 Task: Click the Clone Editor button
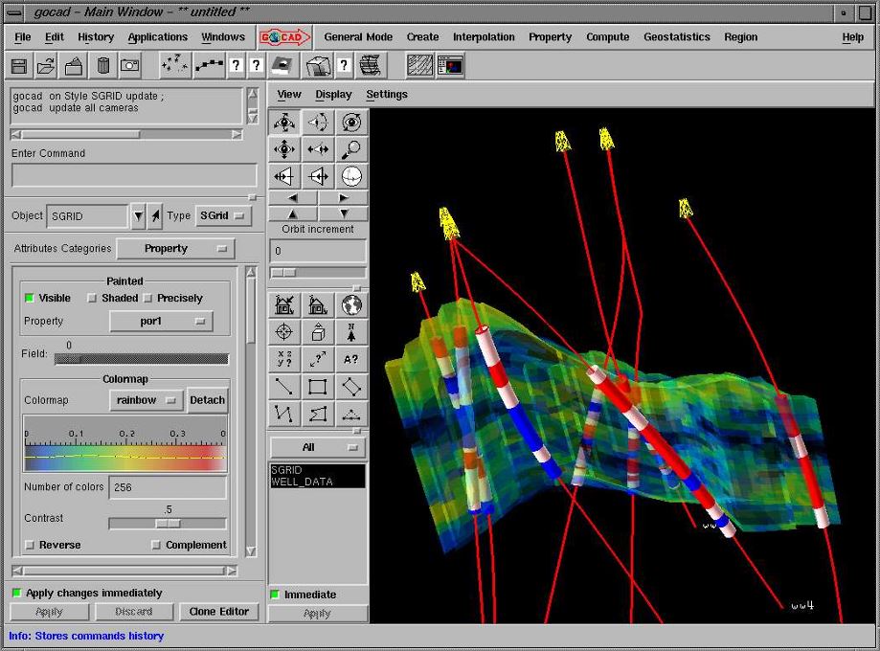pos(219,612)
